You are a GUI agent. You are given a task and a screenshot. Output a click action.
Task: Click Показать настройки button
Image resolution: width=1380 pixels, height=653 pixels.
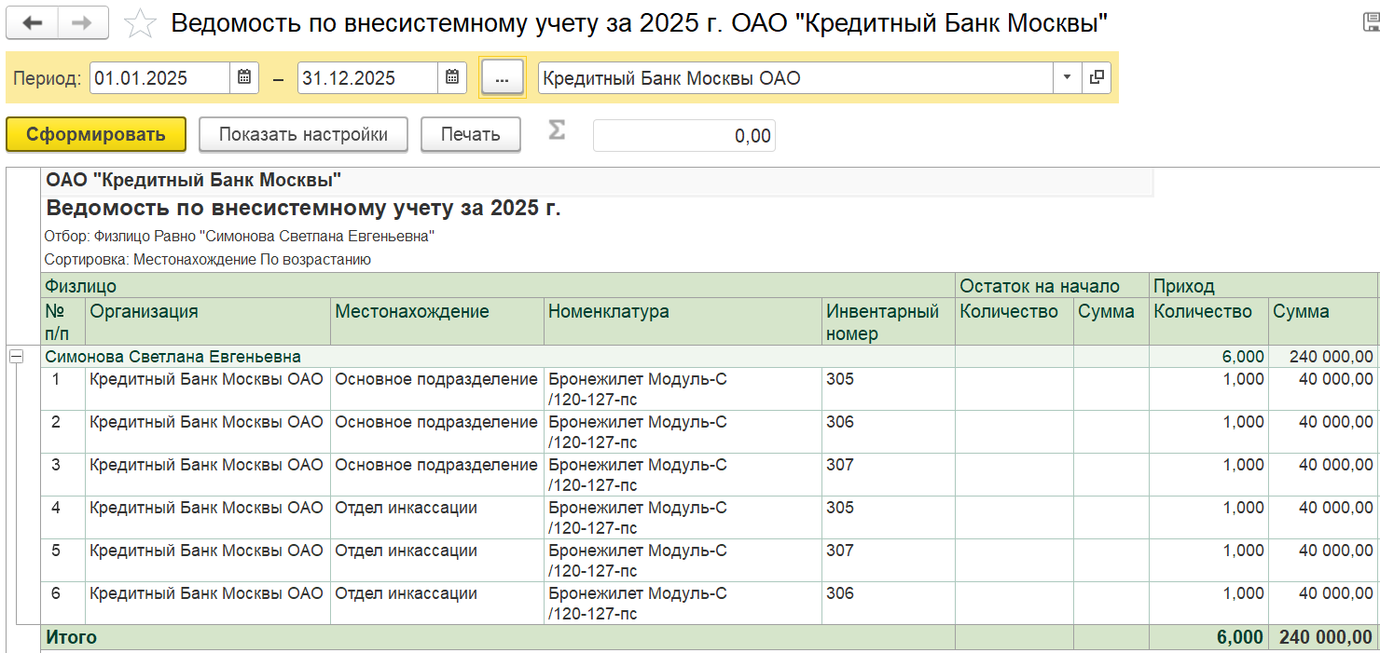303,134
